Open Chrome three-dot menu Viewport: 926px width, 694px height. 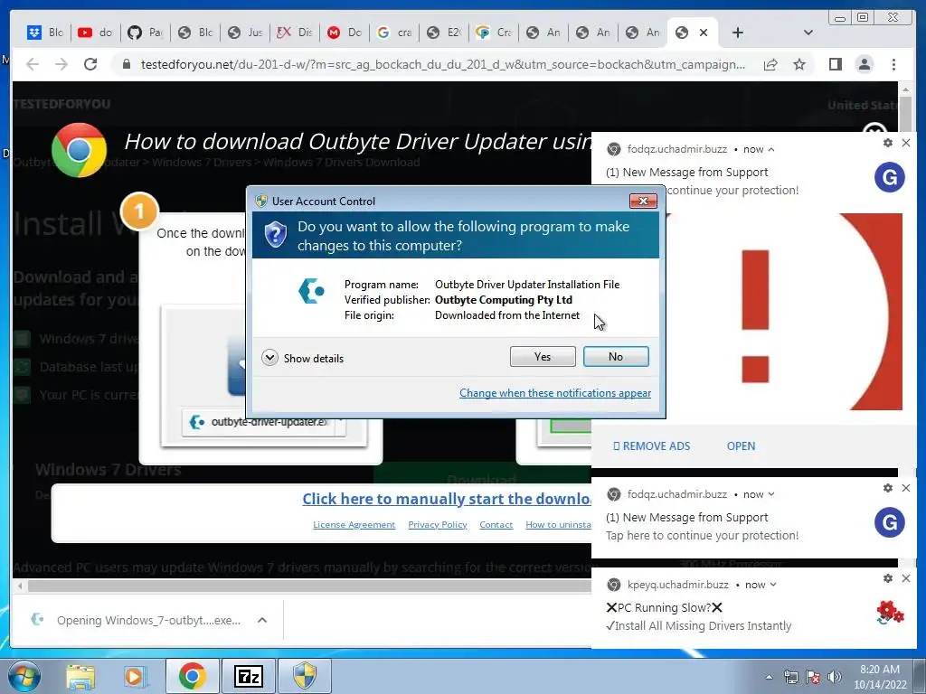click(x=893, y=64)
